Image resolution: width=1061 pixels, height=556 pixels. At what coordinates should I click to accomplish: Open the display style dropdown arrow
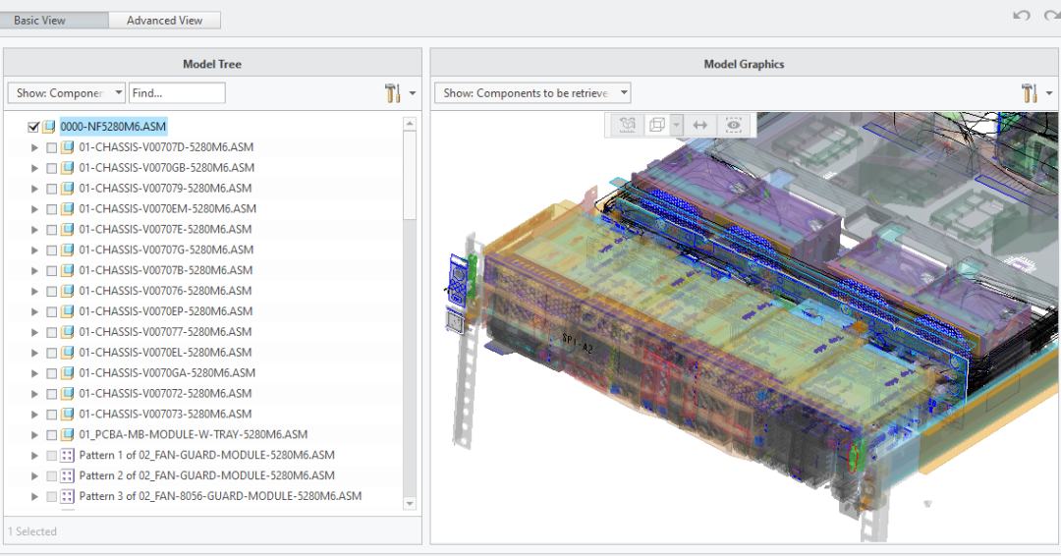click(x=676, y=125)
